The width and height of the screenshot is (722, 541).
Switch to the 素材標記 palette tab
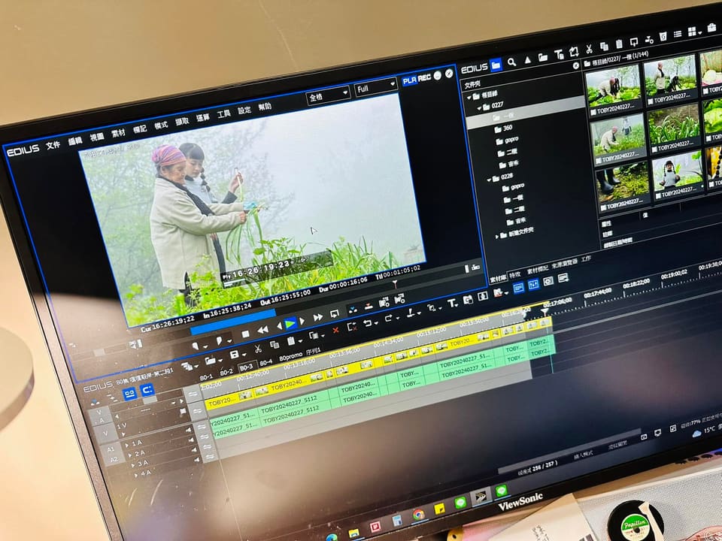(537, 270)
